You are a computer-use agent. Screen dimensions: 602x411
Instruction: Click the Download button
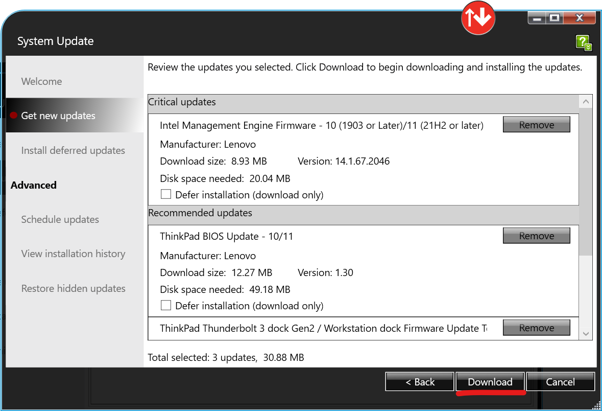pyautogui.click(x=490, y=382)
